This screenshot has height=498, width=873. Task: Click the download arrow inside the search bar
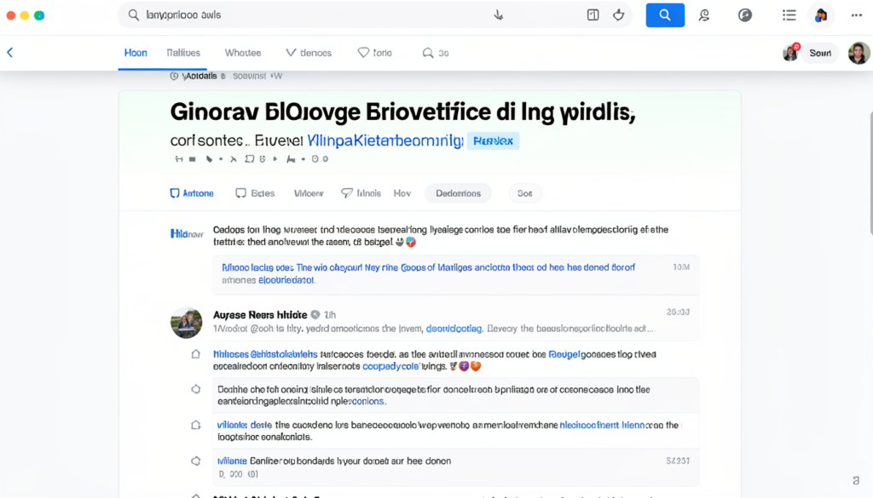tap(498, 14)
